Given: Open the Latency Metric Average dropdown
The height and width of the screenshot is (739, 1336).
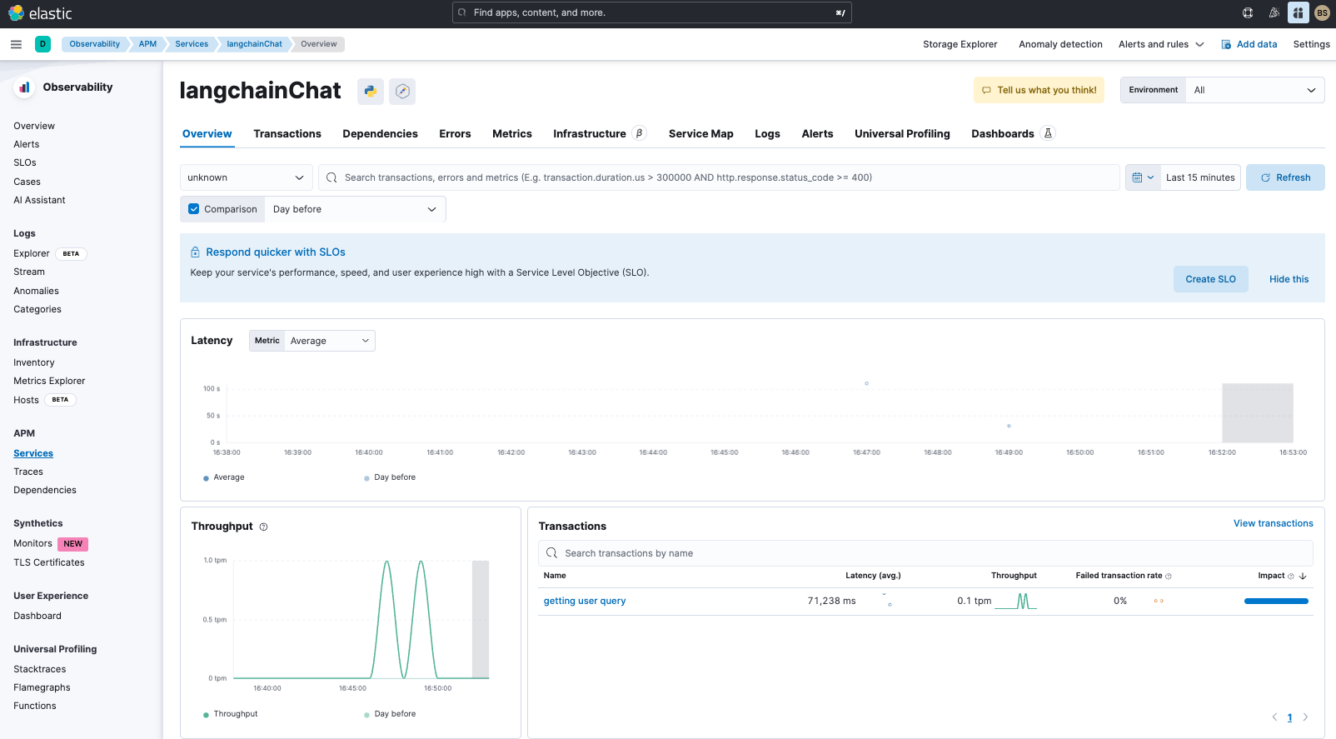Looking at the screenshot, I should (x=329, y=341).
